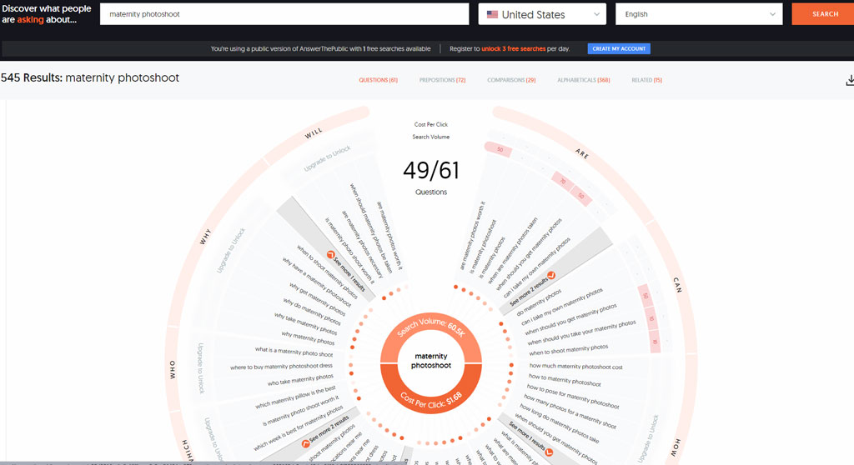Click the download icon beside the results
The image size is (854, 465).
click(850, 81)
